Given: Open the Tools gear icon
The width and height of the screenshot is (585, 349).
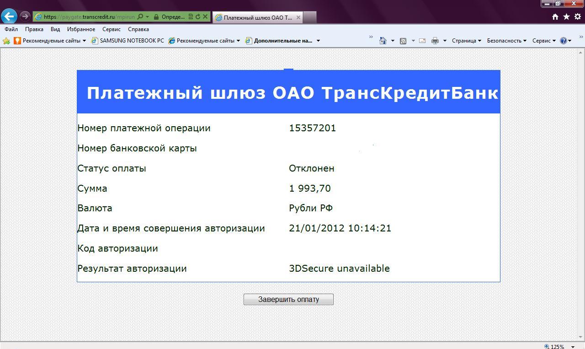Looking at the screenshot, I should point(578,17).
